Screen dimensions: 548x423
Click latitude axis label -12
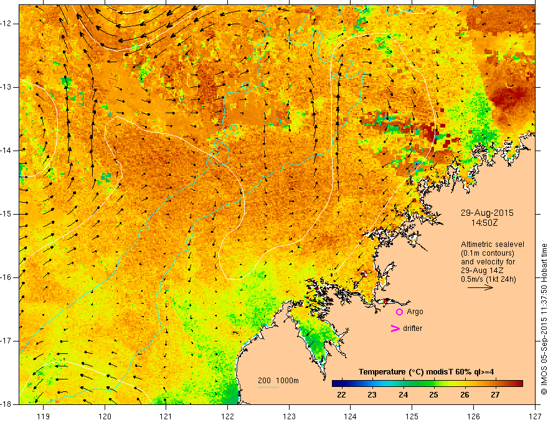pos(6,24)
